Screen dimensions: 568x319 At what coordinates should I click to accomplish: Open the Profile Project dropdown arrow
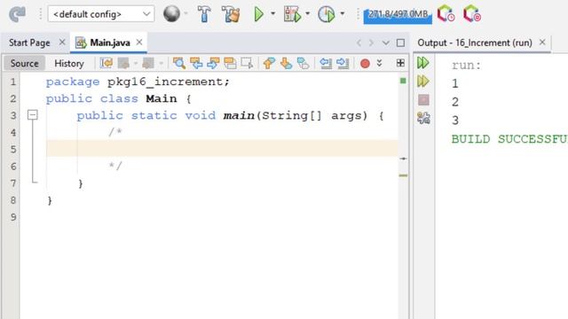[x=342, y=14]
